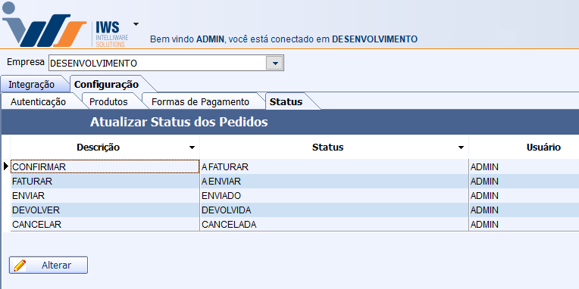This screenshot has width=579, height=289.
Task: Click the Usuário column header
Action: 543,148
